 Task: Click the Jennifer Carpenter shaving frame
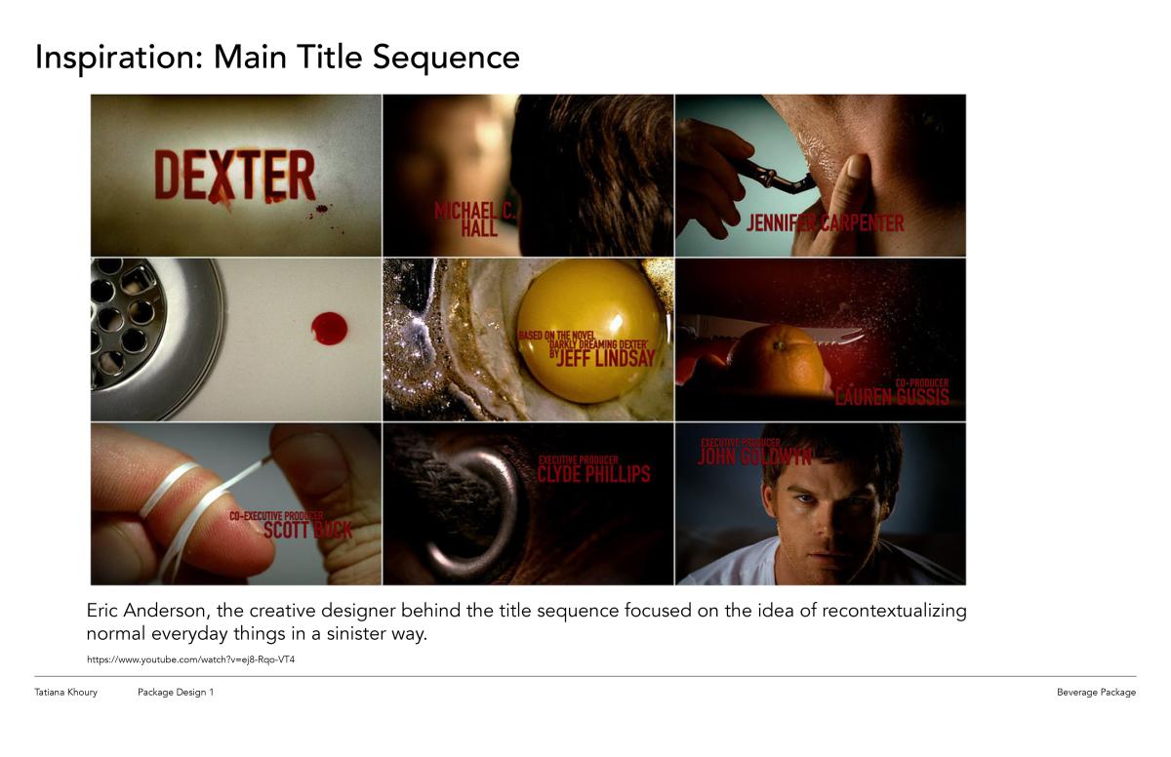(821, 176)
